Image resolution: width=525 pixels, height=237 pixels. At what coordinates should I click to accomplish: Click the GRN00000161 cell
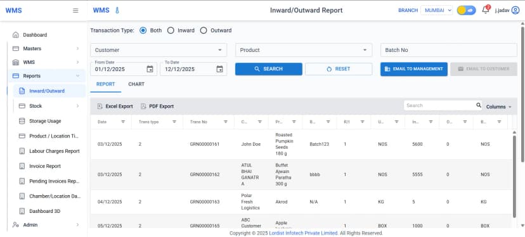coord(205,144)
